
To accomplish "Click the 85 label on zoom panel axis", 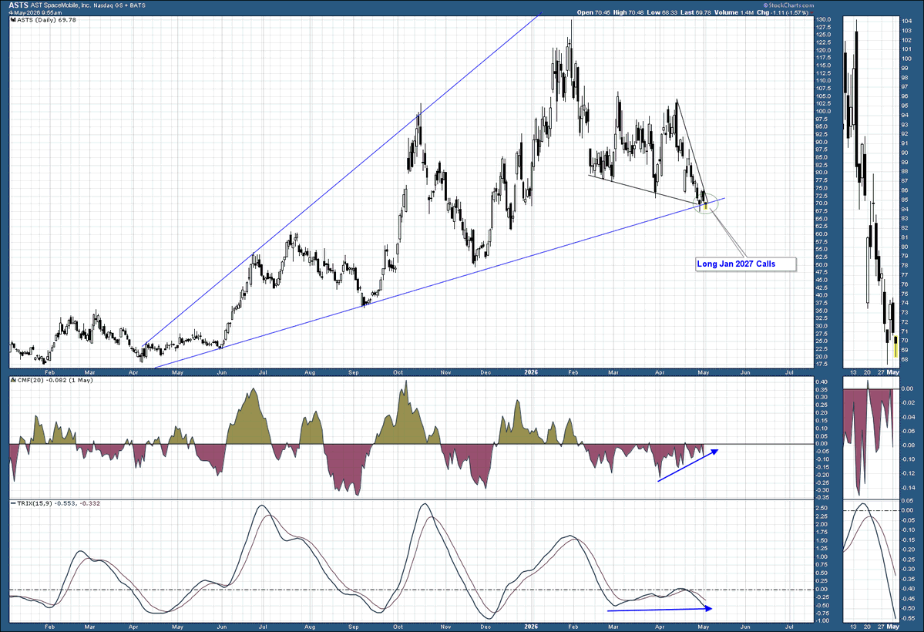I will point(905,200).
